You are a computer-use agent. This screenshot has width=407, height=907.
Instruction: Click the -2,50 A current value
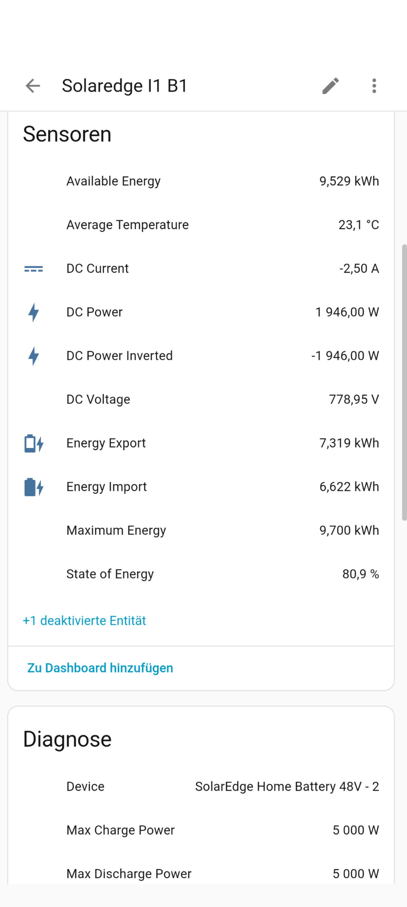(x=359, y=269)
